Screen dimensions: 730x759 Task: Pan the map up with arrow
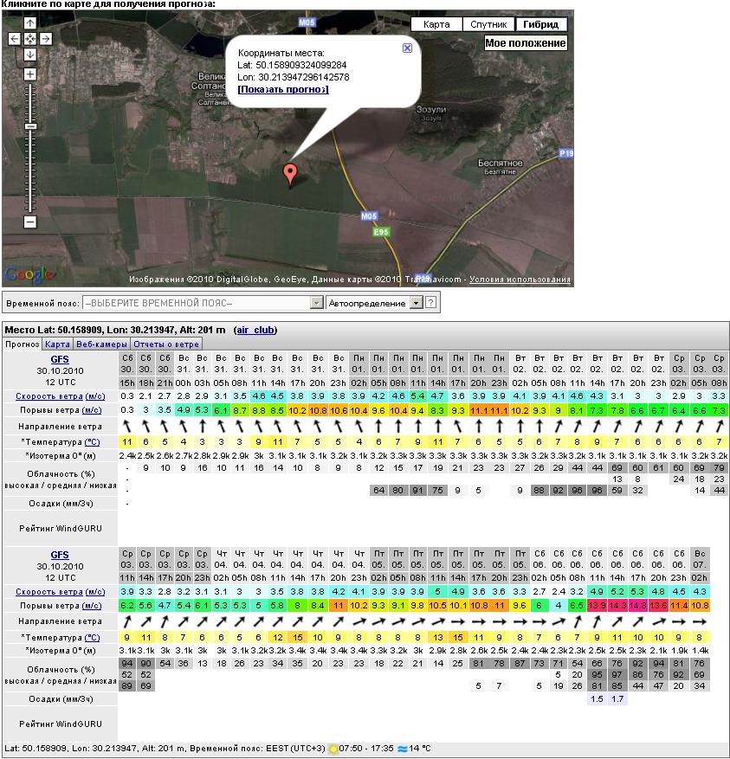(x=29, y=23)
